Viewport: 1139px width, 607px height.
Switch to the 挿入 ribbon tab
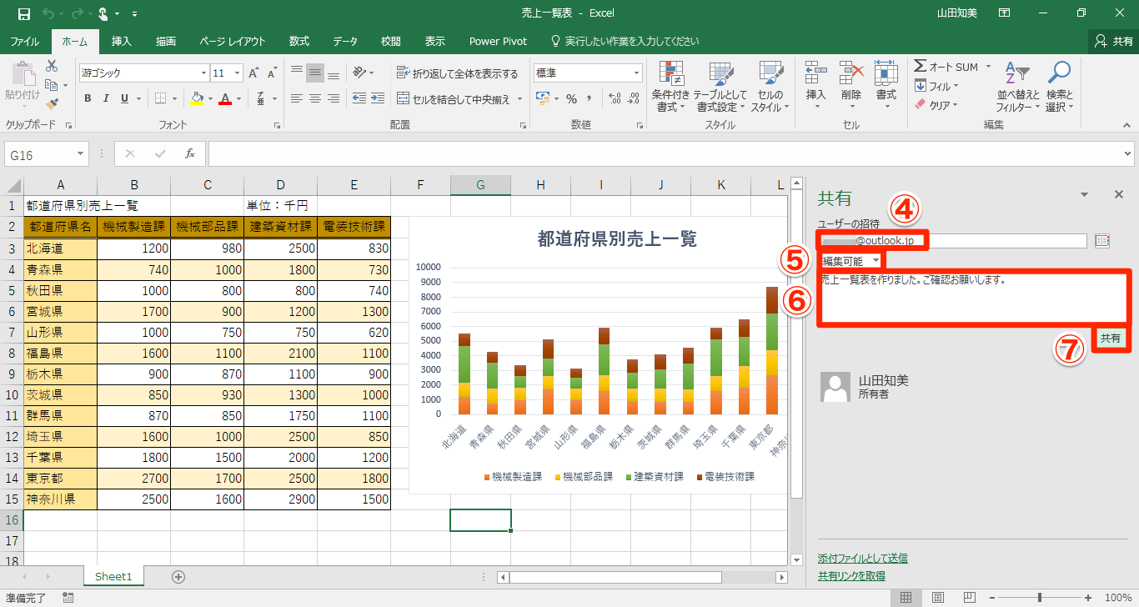(122, 41)
